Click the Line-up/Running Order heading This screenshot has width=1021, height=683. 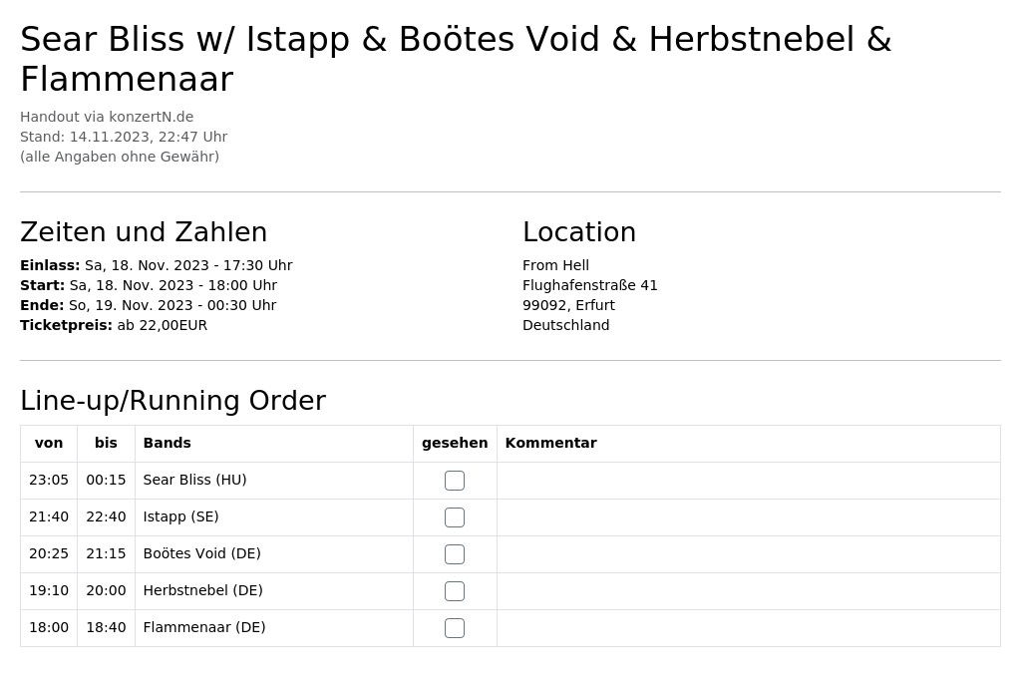[172, 401]
